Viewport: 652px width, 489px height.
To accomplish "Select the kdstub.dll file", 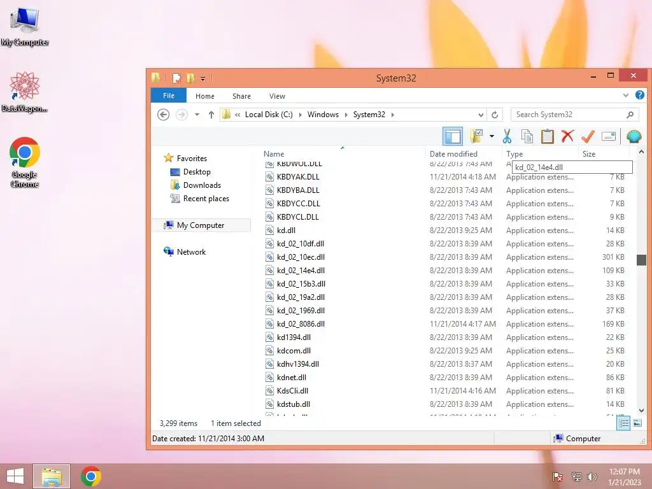I will tap(293, 404).
